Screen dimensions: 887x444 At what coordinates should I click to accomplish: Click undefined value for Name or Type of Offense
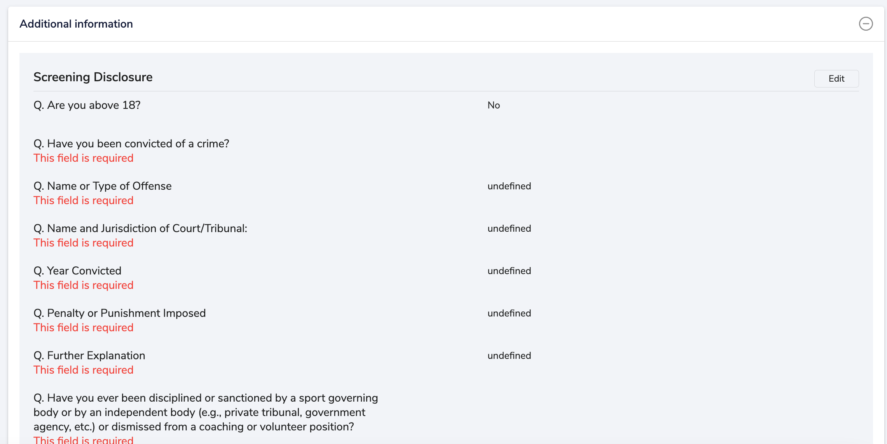[509, 186]
